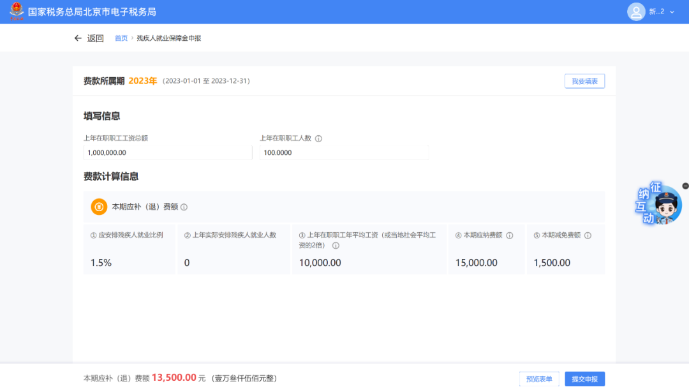Screen dimensions: 689x391
Task: Go to 首页 breadcrumb link
Action: pyautogui.click(x=121, y=38)
